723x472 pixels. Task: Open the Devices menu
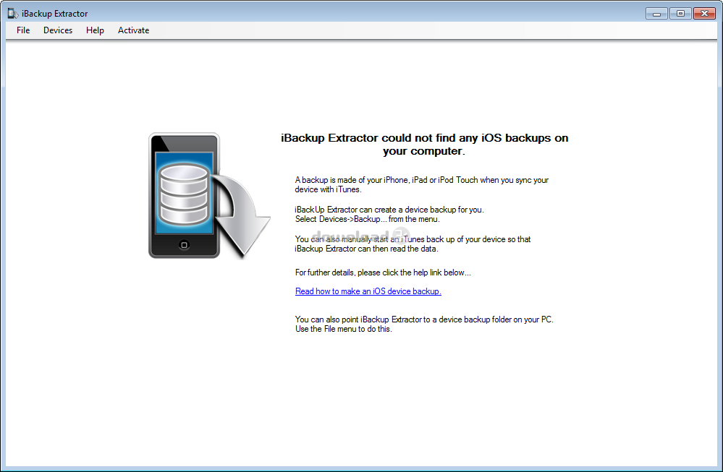pos(58,30)
